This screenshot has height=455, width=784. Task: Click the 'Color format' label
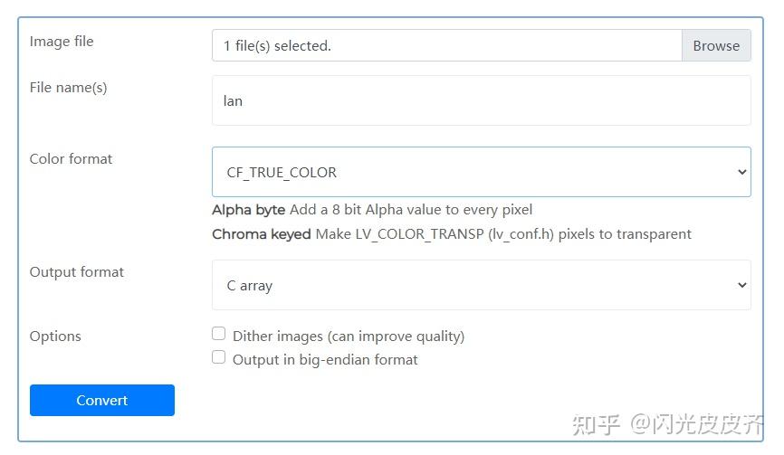pos(71,158)
